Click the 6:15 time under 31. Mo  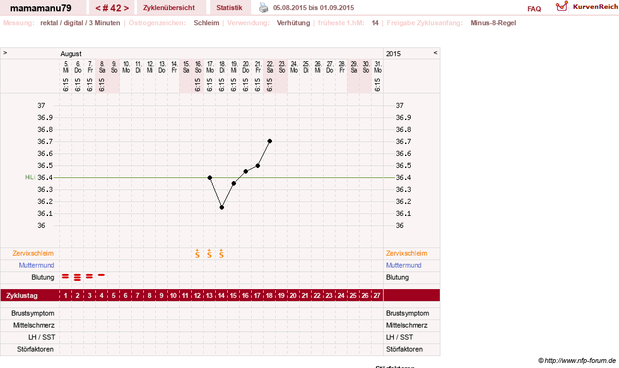click(x=378, y=85)
